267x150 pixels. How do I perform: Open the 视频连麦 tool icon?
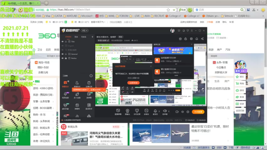click(x=65, y=95)
